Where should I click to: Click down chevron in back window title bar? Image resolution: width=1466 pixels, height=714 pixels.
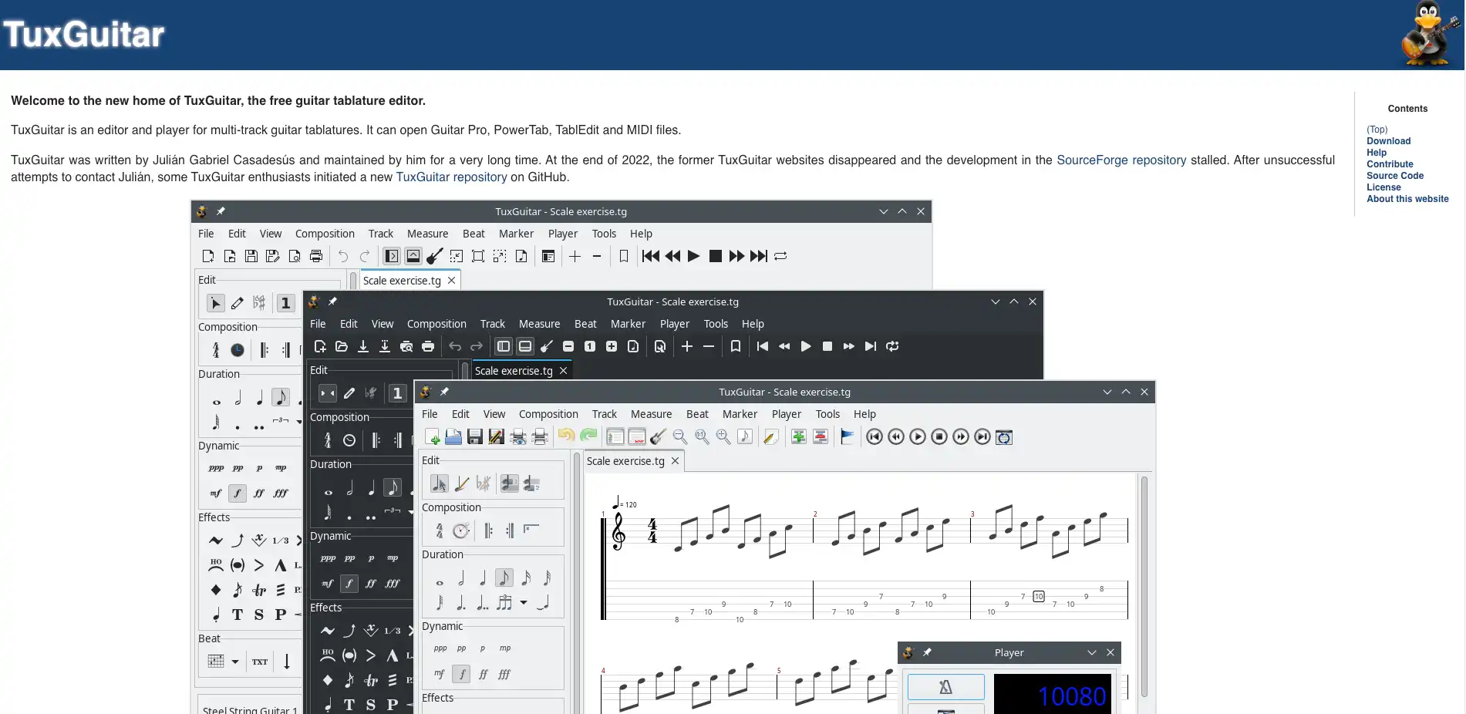[x=884, y=211]
